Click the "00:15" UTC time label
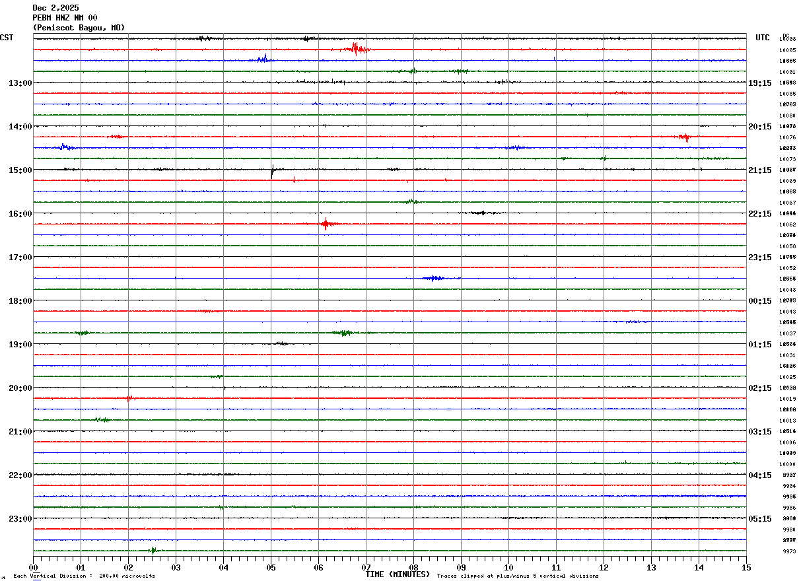 pyautogui.click(x=760, y=300)
